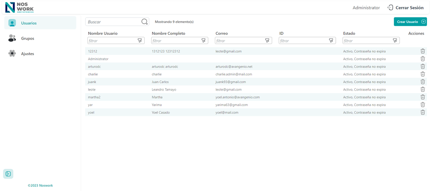This screenshot has width=431, height=191.
Task: Click the Correo filter input
Action: pos(243,41)
